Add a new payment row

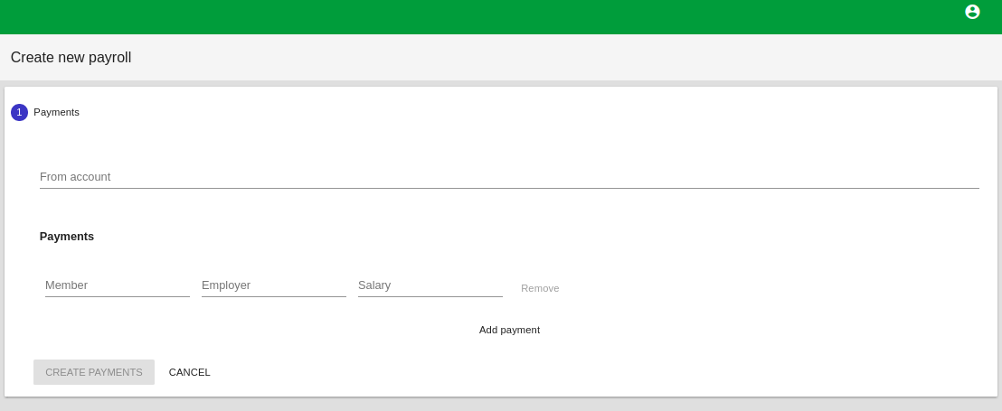(x=509, y=330)
